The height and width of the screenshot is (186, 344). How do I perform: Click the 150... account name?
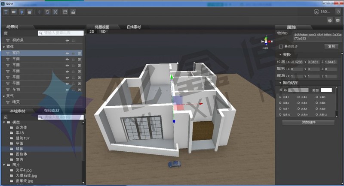click(x=325, y=12)
